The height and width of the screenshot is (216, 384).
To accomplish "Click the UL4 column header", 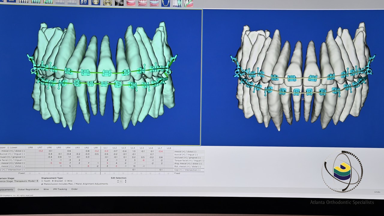I will [133, 148].
